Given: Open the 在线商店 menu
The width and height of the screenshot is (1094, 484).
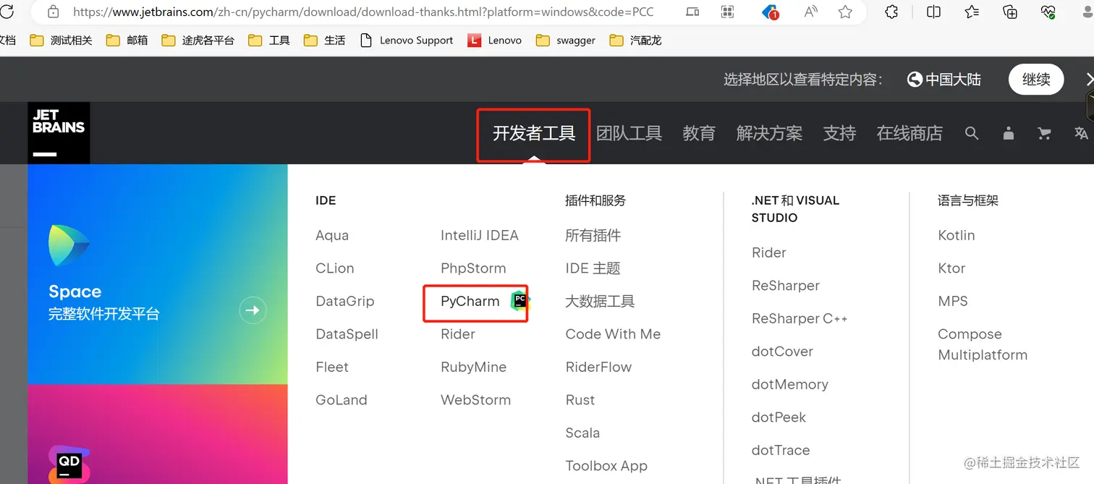Looking at the screenshot, I should (x=909, y=133).
